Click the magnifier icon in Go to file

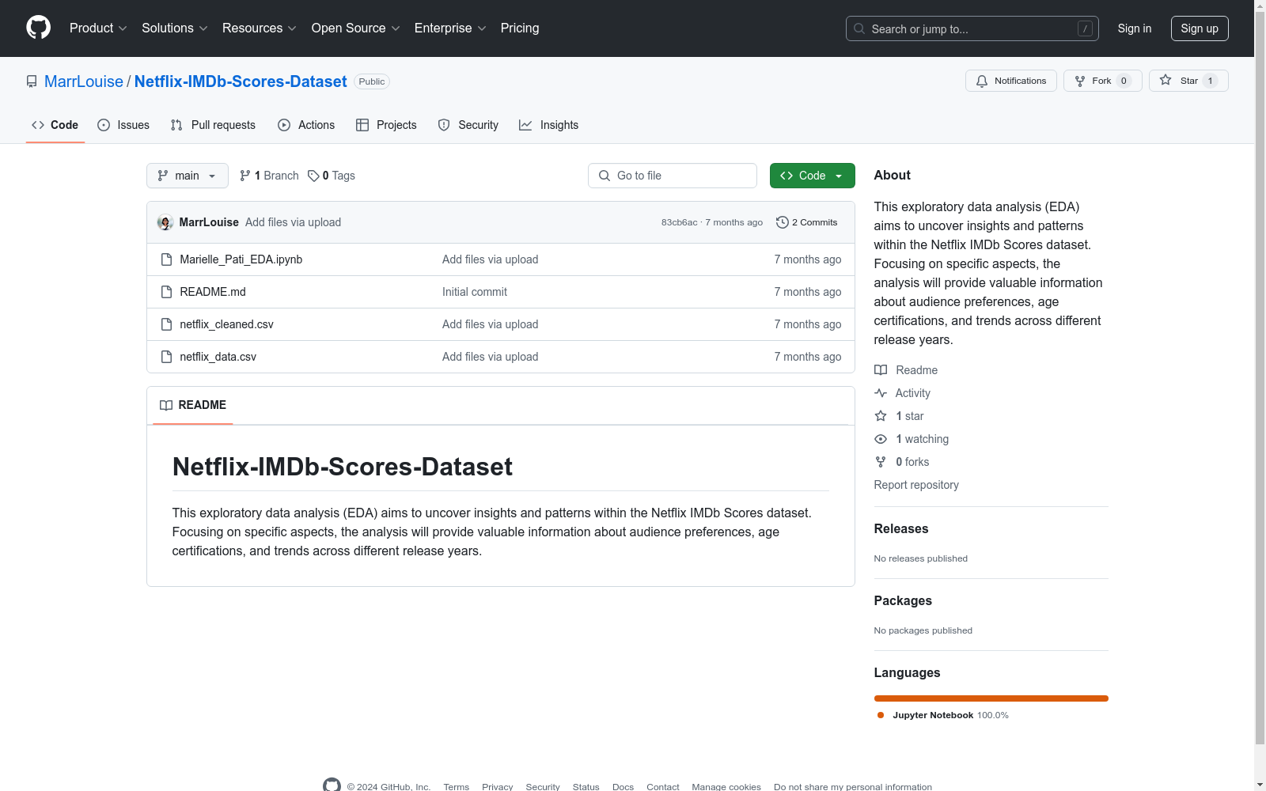(605, 176)
